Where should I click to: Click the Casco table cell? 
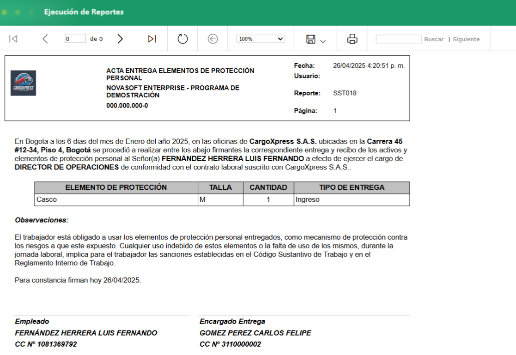tap(116, 200)
